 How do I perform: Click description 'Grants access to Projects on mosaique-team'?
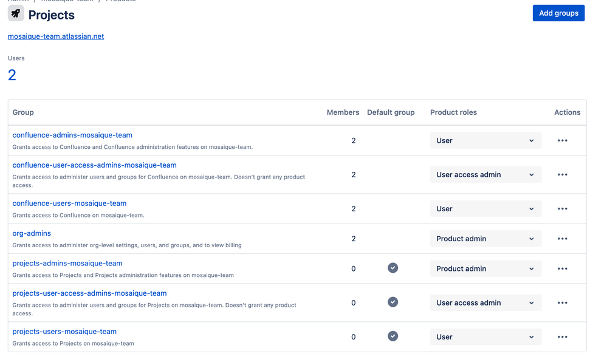[x=73, y=343]
